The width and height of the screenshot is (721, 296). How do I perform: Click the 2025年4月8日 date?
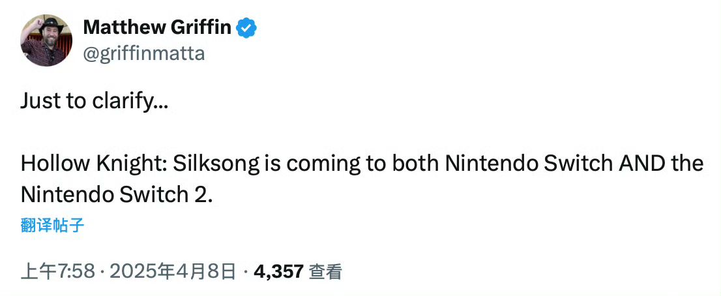173,272
